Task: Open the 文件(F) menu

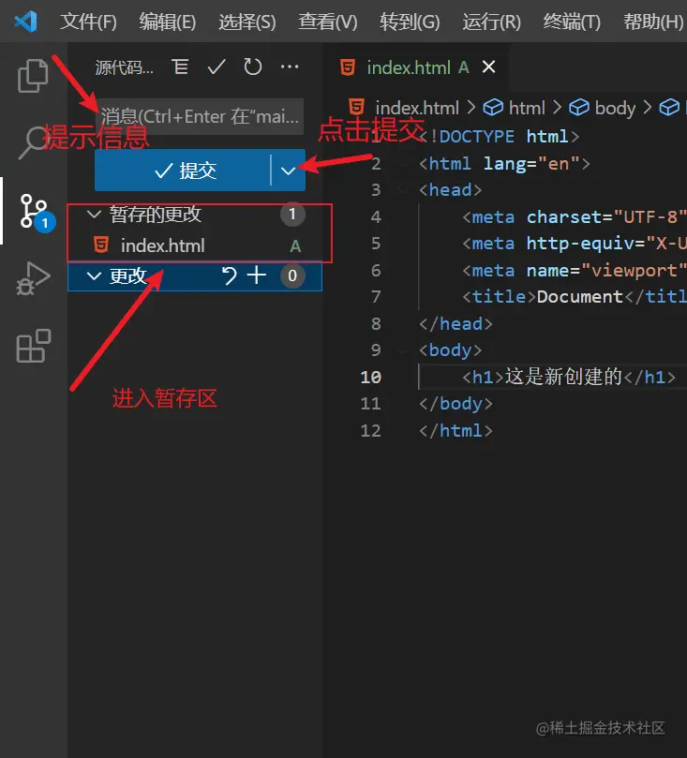Action: (88, 22)
